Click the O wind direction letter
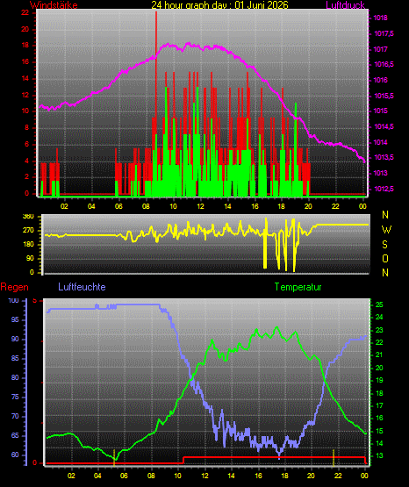This screenshot has width=409, height=487. [x=385, y=258]
